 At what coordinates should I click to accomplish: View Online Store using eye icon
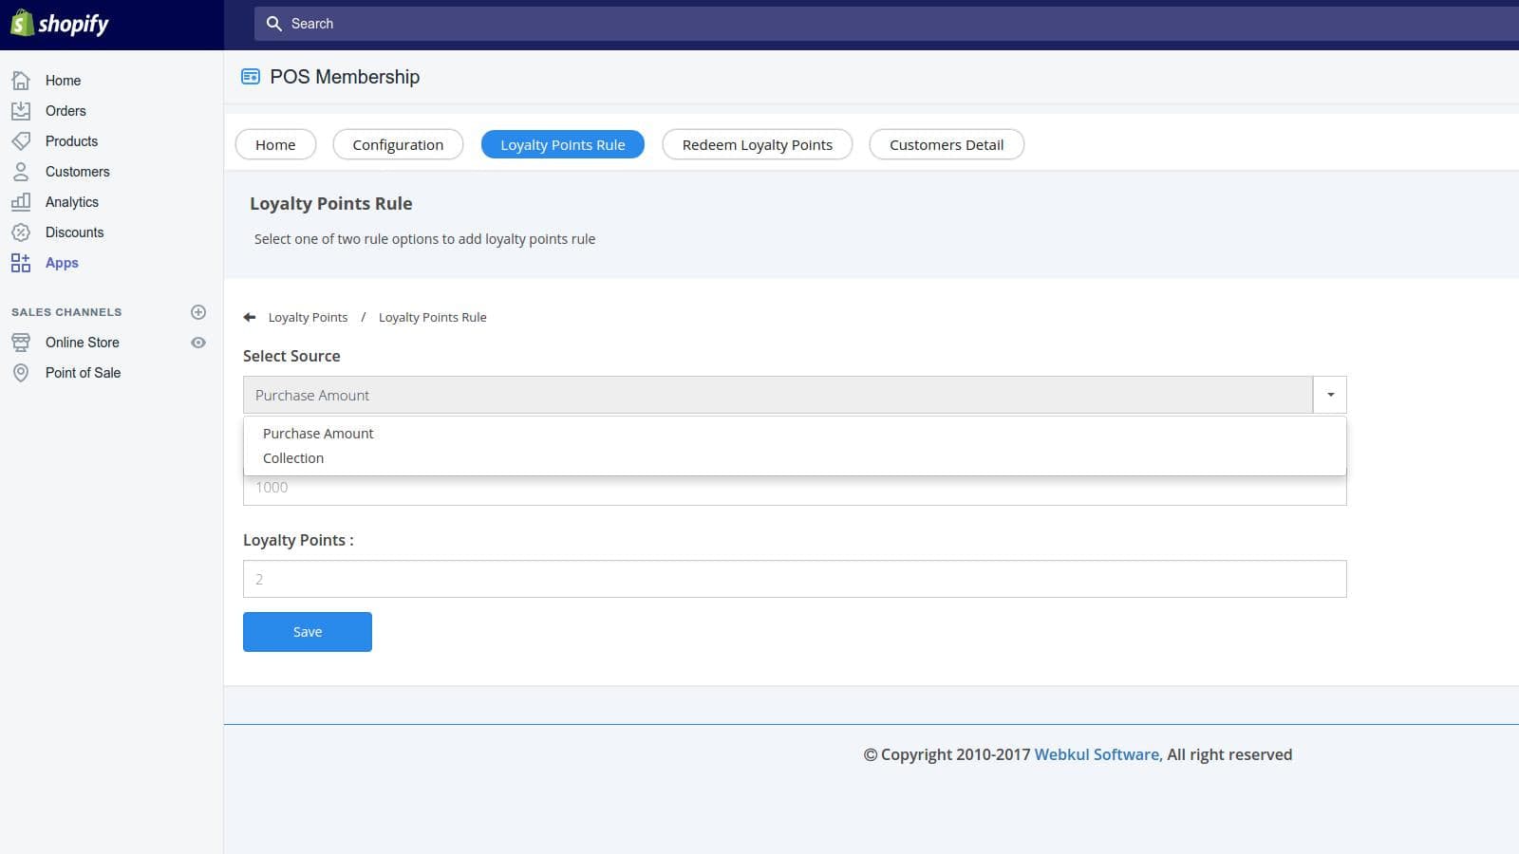[x=198, y=343]
